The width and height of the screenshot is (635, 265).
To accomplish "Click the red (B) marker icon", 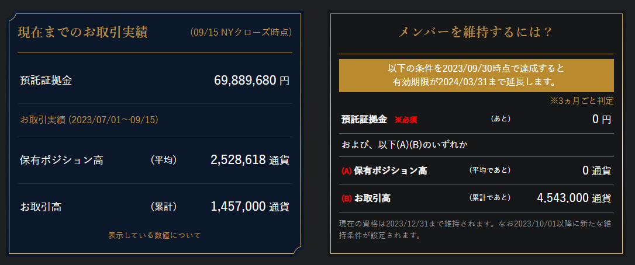I will pos(346,198).
